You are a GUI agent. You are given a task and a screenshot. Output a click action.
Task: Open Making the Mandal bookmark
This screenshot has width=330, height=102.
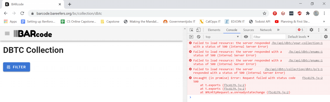point(141,22)
